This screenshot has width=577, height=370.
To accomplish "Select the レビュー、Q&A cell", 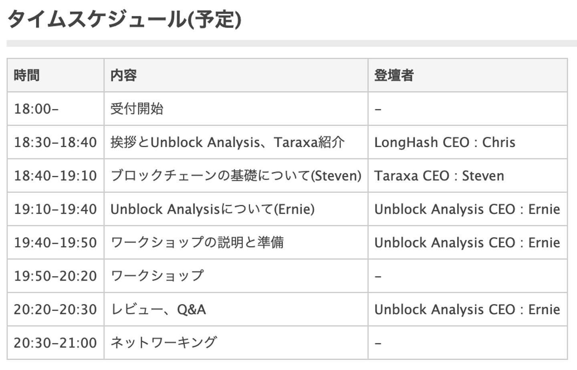I will [158, 309].
